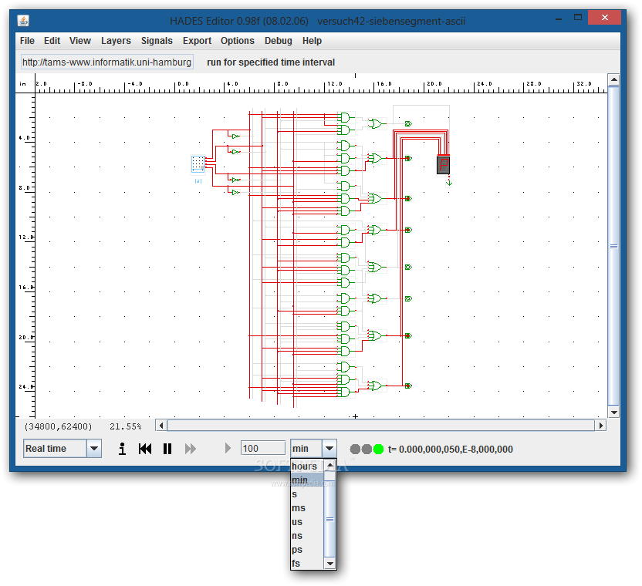Click the green simulation status light
The width and height of the screenshot is (642, 586).
coord(378,450)
